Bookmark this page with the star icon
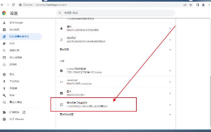 click(x=191, y=5)
